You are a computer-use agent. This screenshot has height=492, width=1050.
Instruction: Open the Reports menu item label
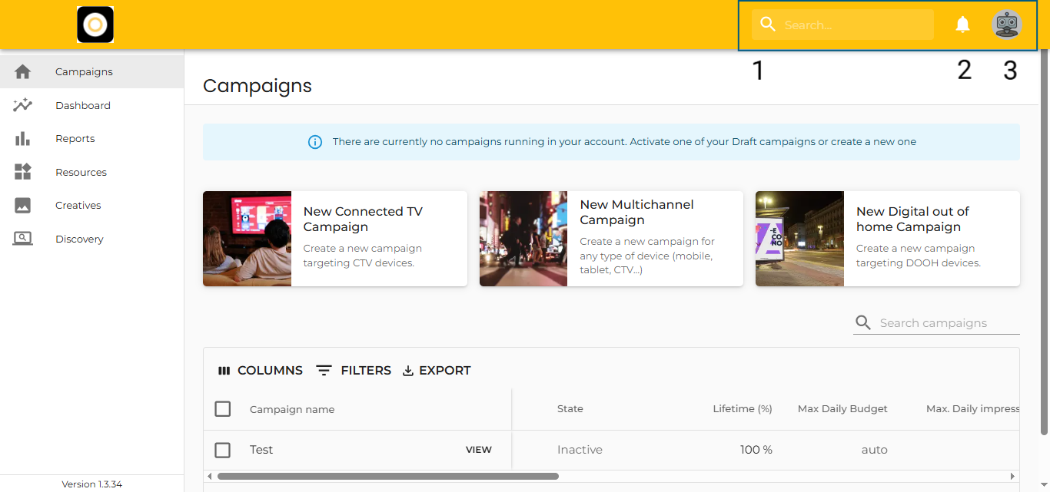75,139
